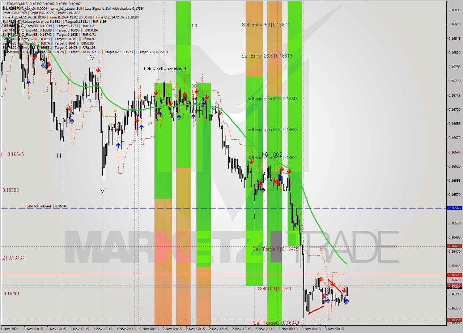Click 'Sell correction 38.2 | 0.16639' label
This screenshot has height=333, width=463.
272,158
